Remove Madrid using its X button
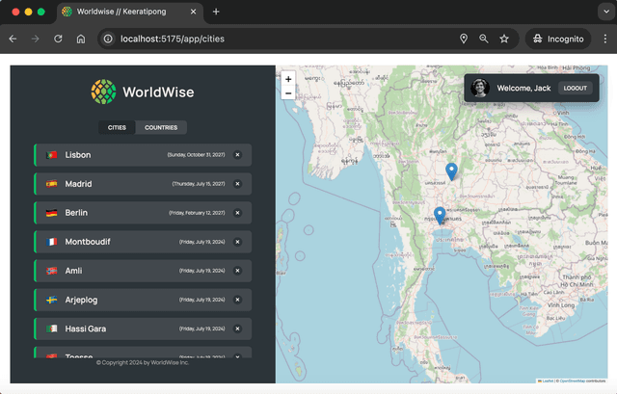This screenshot has width=617, height=394. (x=237, y=184)
